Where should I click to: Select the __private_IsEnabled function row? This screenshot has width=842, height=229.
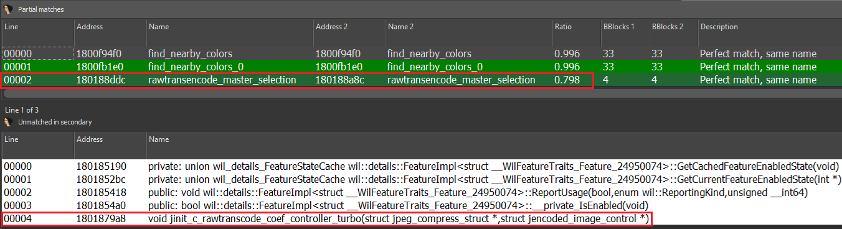421,205
